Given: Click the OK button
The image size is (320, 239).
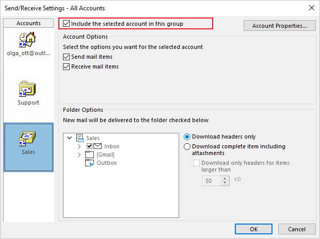Looking at the screenshot, I should coord(253,229).
